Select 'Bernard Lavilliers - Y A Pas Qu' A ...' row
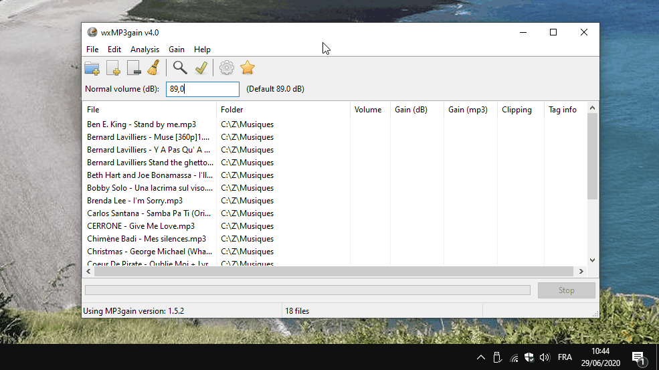 pyautogui.click(x=149, y=150)
